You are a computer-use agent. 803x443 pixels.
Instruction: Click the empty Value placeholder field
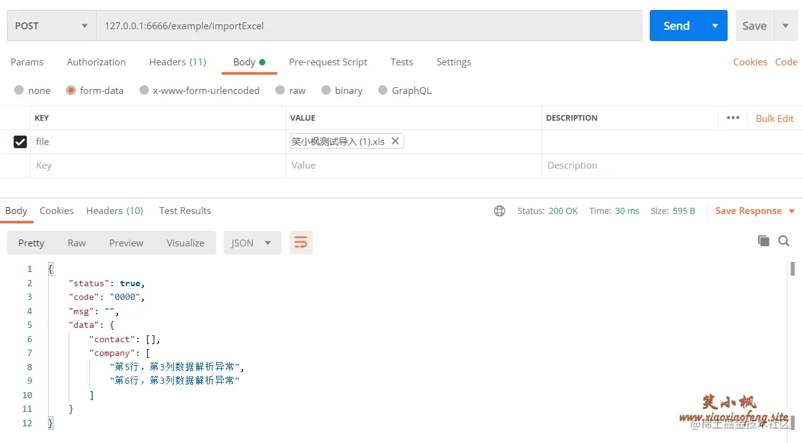coord(414,166)
